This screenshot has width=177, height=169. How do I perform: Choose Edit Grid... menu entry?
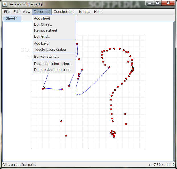[x=54, y=36]
